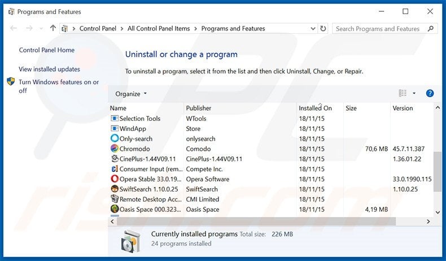Screen dimensions: 446x261
Task: Open Turn Windows features on or off
Action: 59,86
